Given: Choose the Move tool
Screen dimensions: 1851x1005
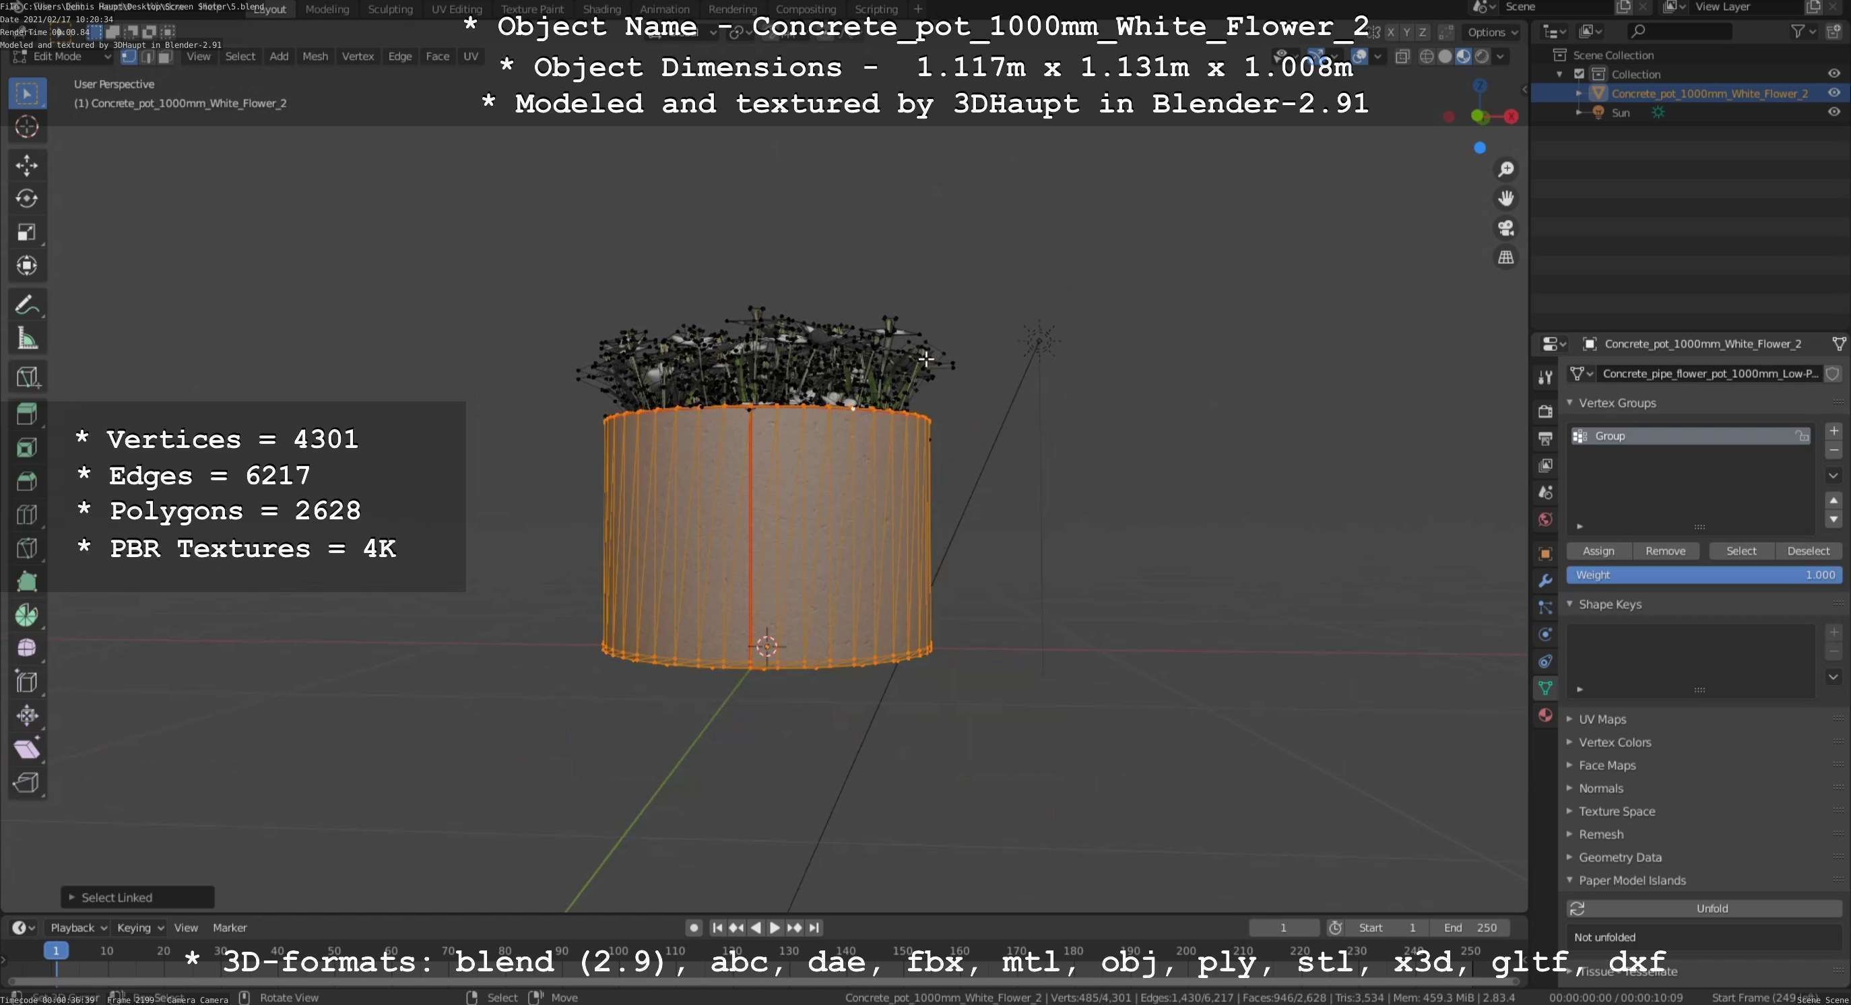Looking at the screenshot, I should [28, 165].
